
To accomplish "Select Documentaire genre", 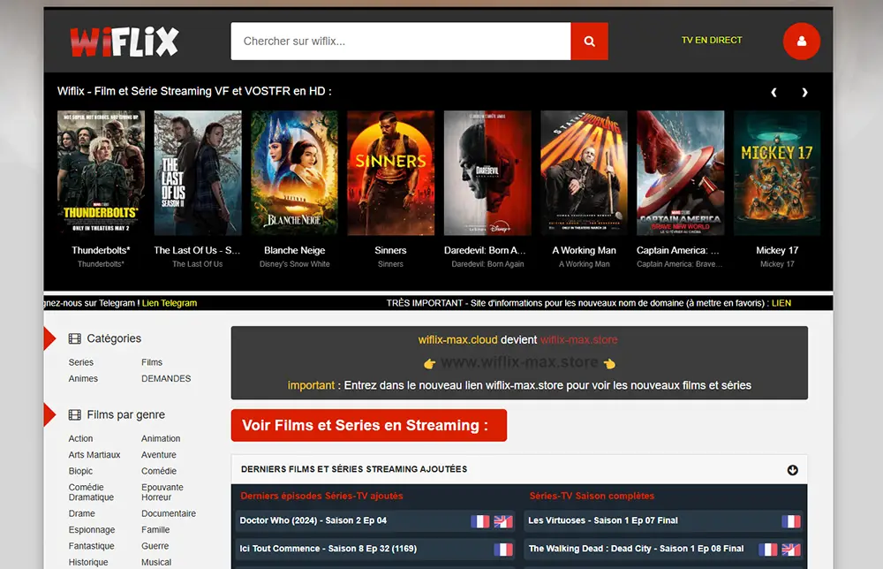I will [169, 514].
